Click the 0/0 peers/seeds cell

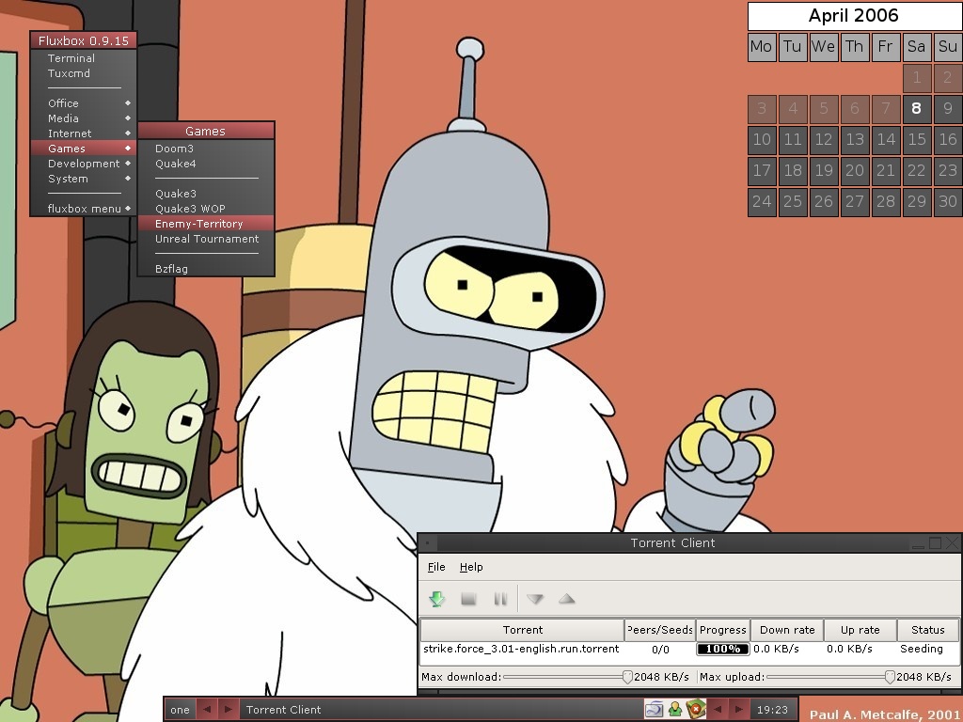[660, 649]
